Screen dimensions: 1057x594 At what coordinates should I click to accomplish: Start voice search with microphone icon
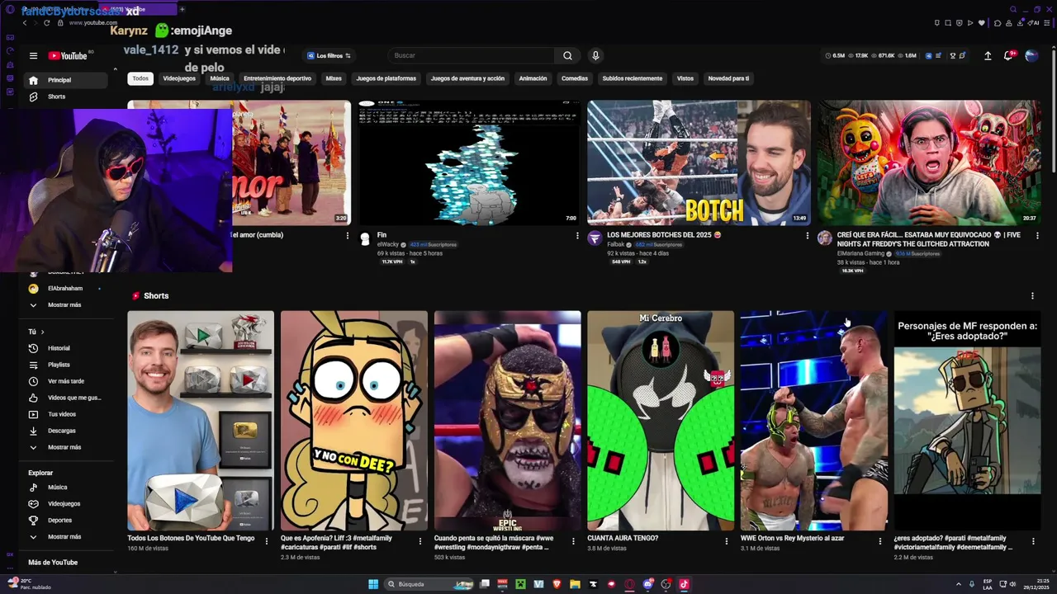coord(595,55)
